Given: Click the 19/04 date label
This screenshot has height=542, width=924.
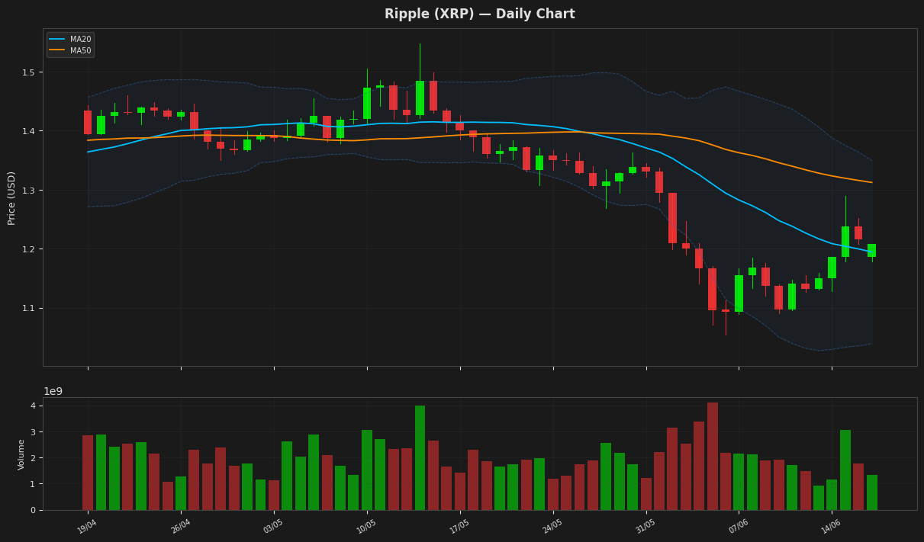Looking at the screenshot, I should (86, 526).
